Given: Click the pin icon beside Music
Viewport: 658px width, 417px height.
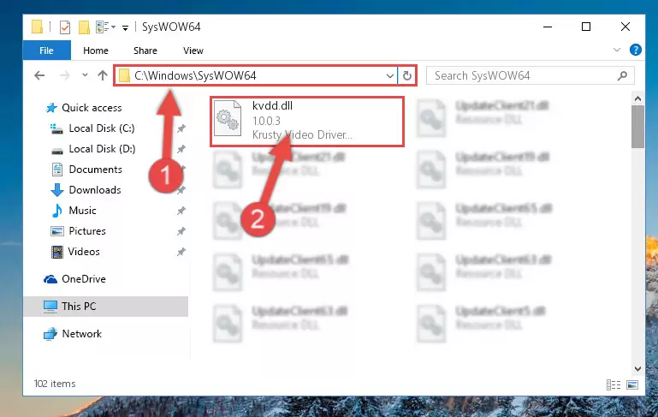Looking at the screenshot, I should [181, 211].
